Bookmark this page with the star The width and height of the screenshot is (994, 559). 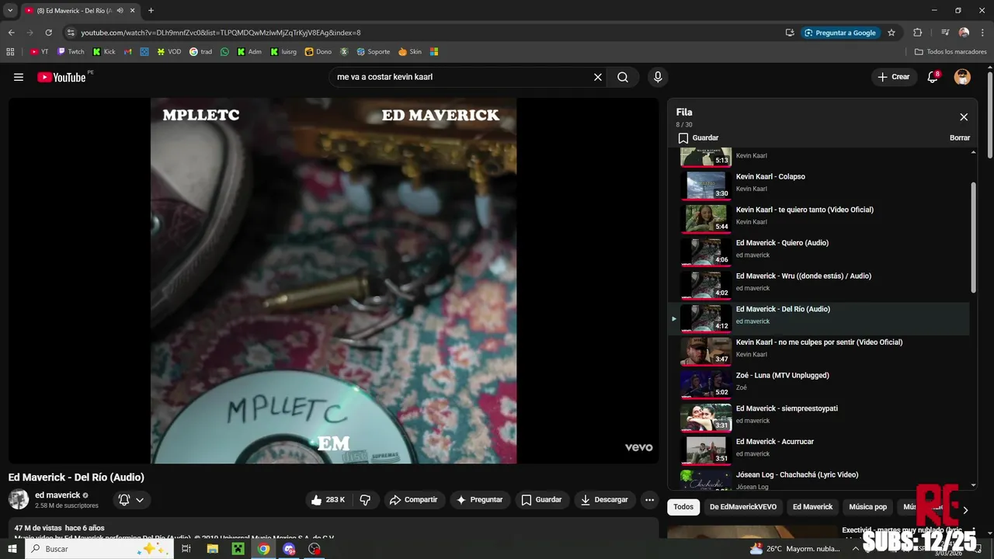[891, 33]
